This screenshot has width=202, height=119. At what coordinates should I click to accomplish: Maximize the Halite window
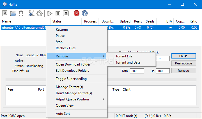click(182, 4)
